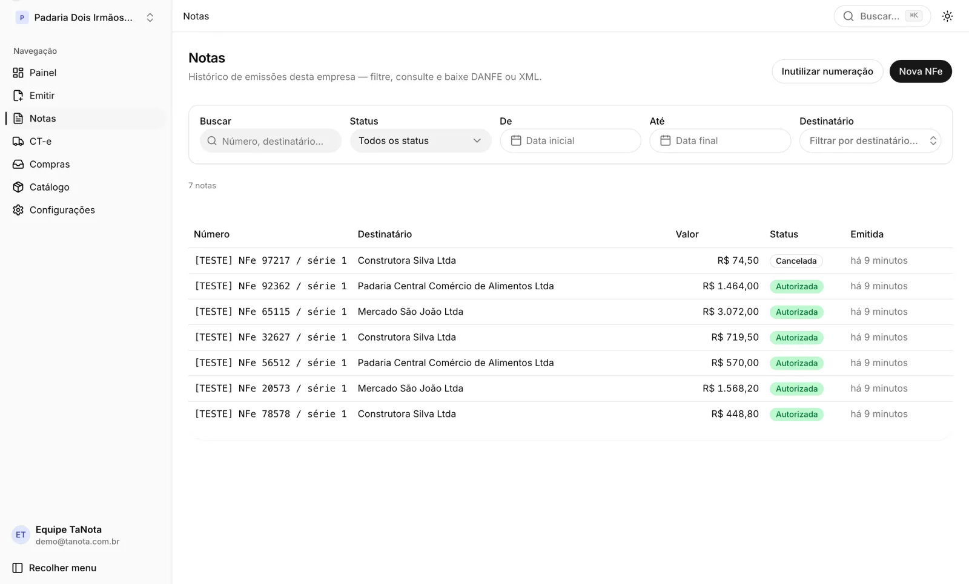Open Configurações in the sidebar
The image size is (969, 584).
click(85, 210)
